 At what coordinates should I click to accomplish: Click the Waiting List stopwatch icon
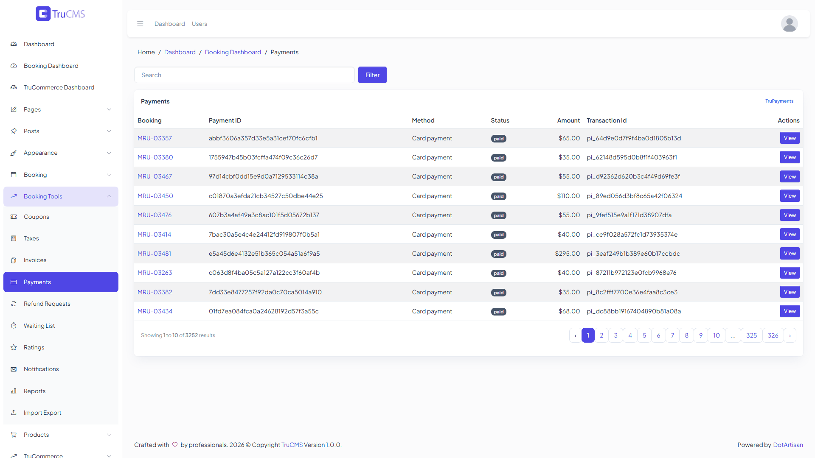tap(14, 326)
